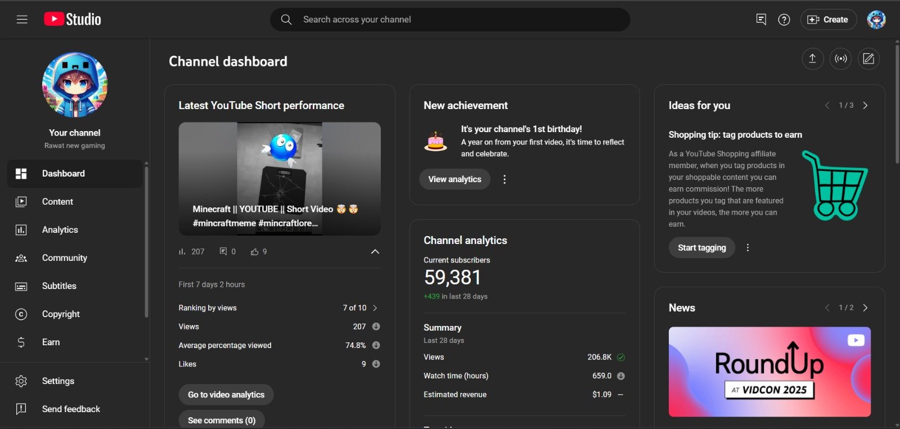Open more options beside Start tagging
The height and width of the screenshot is (429, 900).
pos(748,248)
